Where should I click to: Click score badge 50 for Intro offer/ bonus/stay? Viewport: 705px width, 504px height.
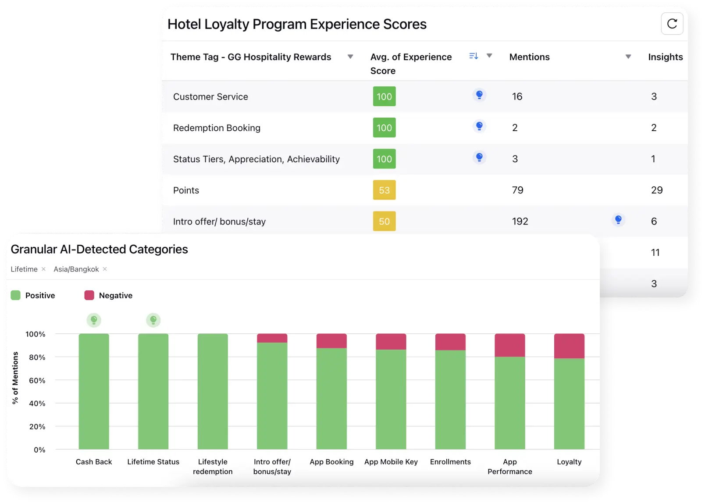[384, 221]
